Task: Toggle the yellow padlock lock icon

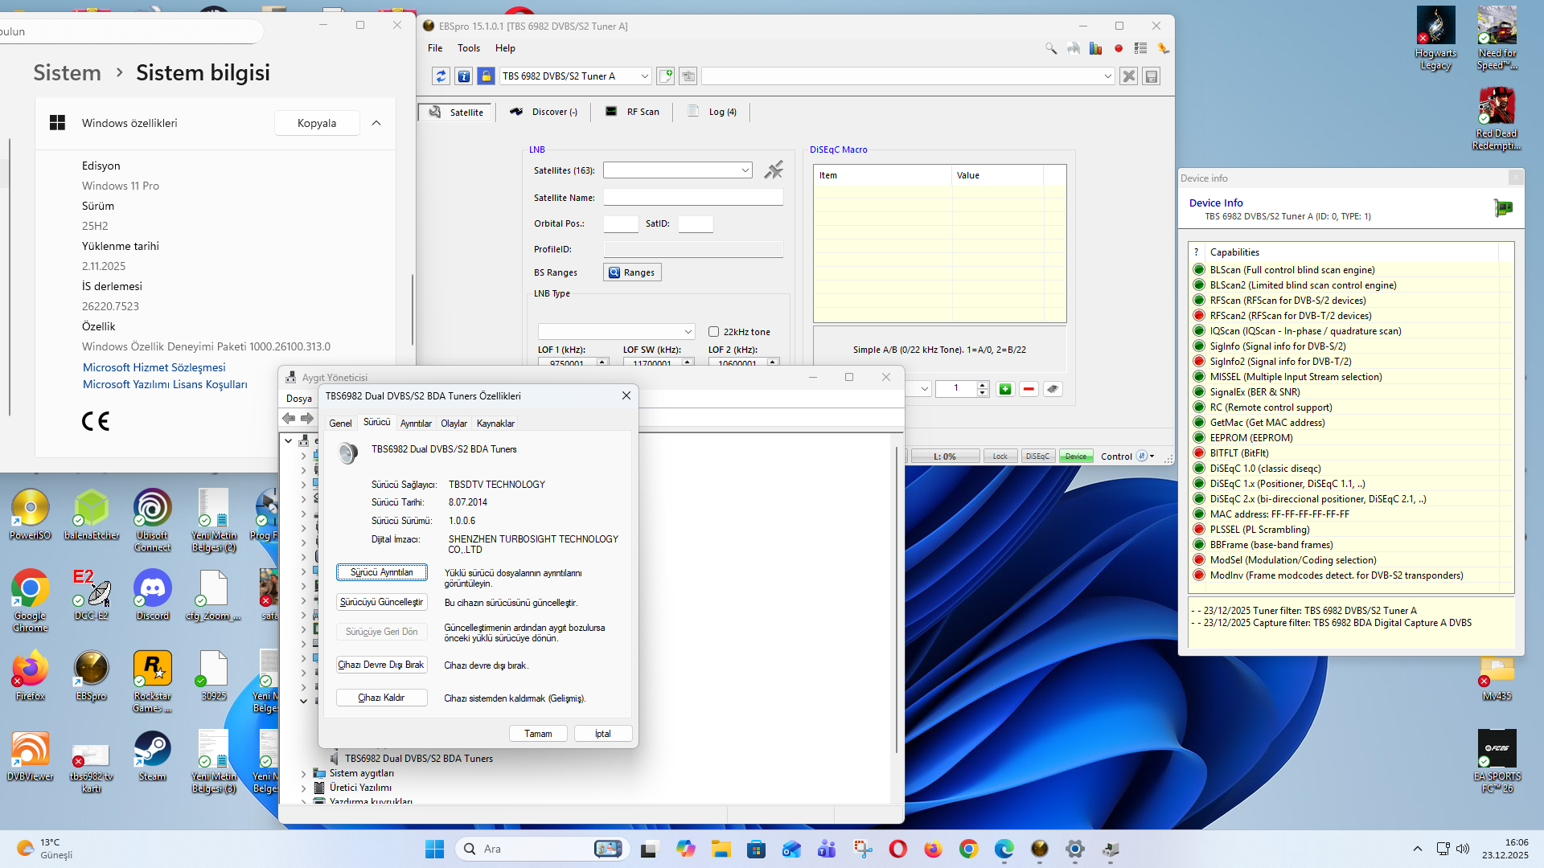Action: point(487,76)
